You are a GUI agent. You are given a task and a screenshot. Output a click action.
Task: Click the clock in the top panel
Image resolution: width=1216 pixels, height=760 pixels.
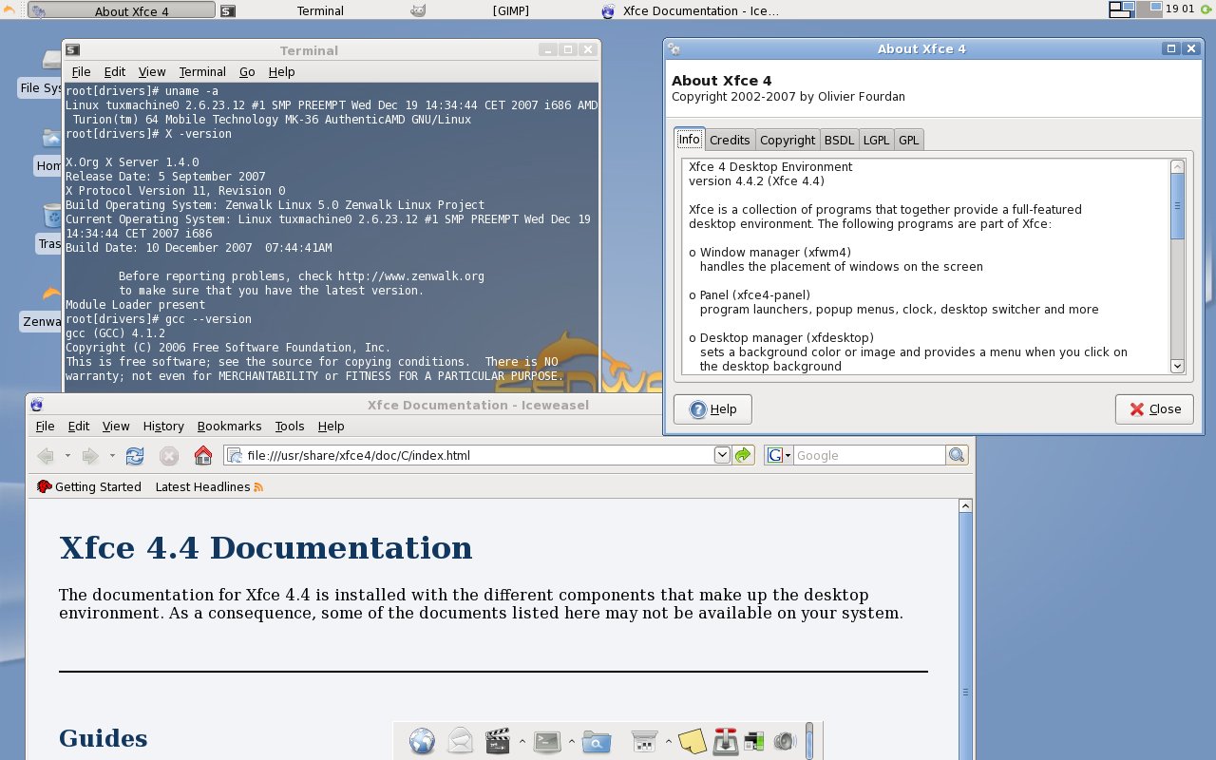1179,9
